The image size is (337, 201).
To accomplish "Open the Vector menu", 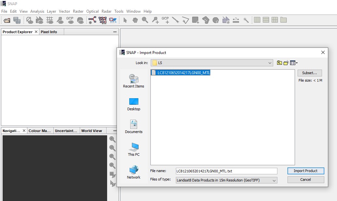I will click(64, 11).
